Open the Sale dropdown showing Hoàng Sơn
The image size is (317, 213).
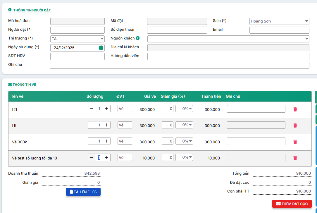279,21
